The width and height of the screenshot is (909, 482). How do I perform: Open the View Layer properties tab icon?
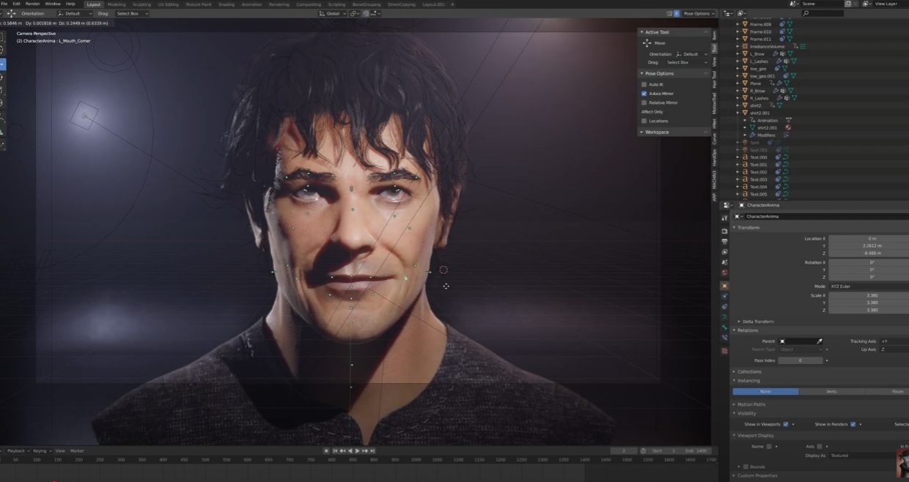coord(724,252)
